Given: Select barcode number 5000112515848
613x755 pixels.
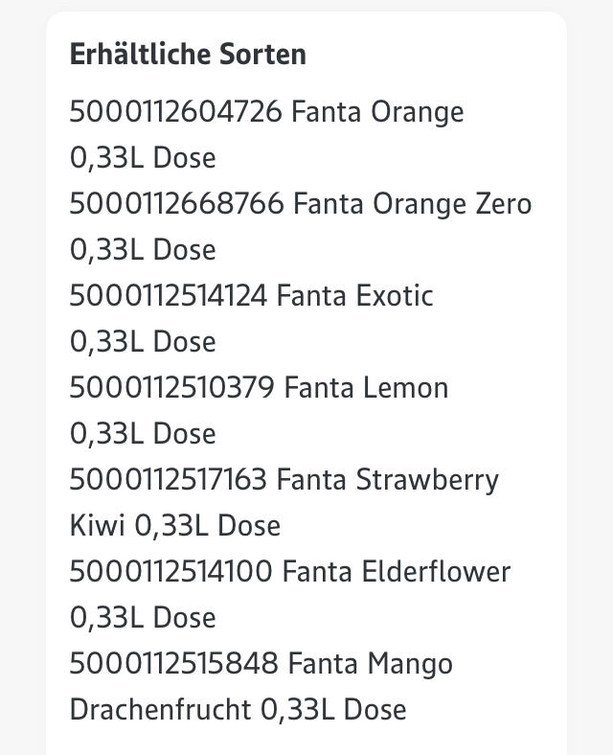Looking at the screenshot, I should point(173,664).
